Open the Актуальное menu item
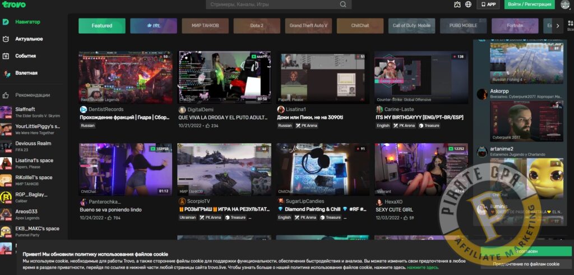The width and height of the screenshot is (574, 275). (29, 39)
